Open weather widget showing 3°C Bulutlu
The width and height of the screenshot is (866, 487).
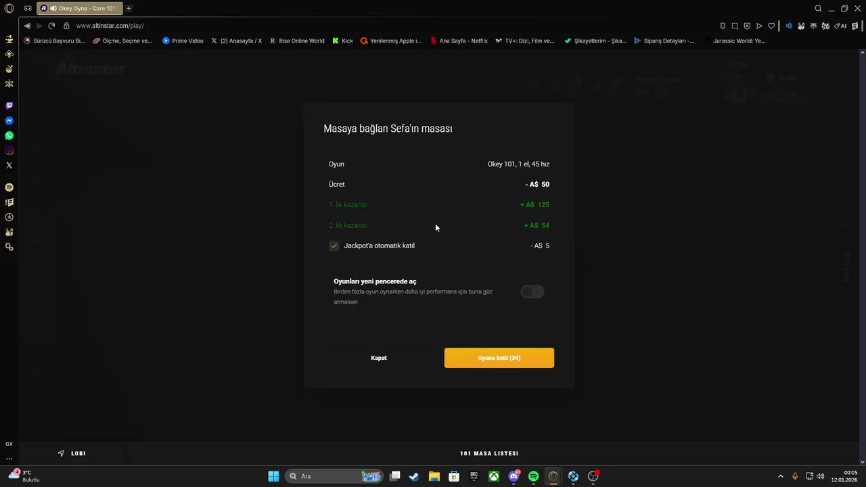point(24,476)
